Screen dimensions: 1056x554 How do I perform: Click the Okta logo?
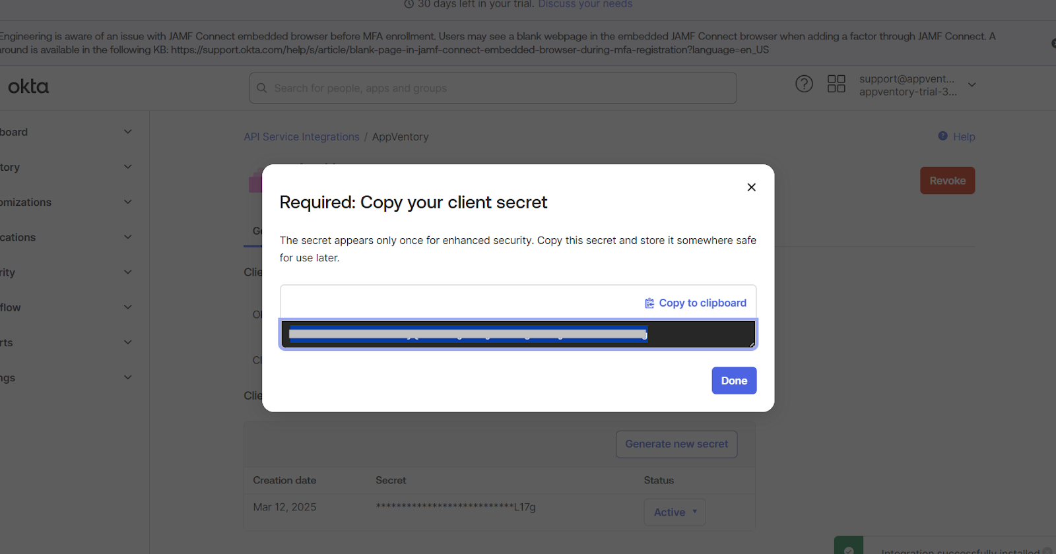tap(28, 86)
